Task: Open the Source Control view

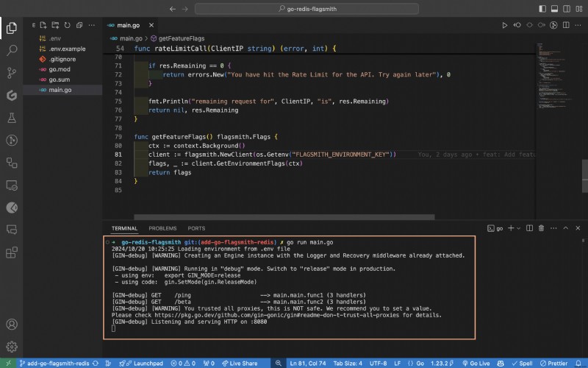Action: 12,73
